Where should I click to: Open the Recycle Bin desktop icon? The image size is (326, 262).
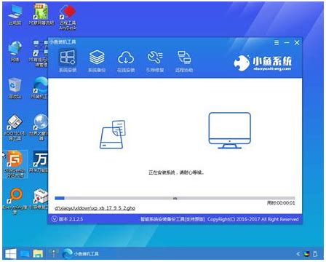pyautogui.click(x=15, y=88)
